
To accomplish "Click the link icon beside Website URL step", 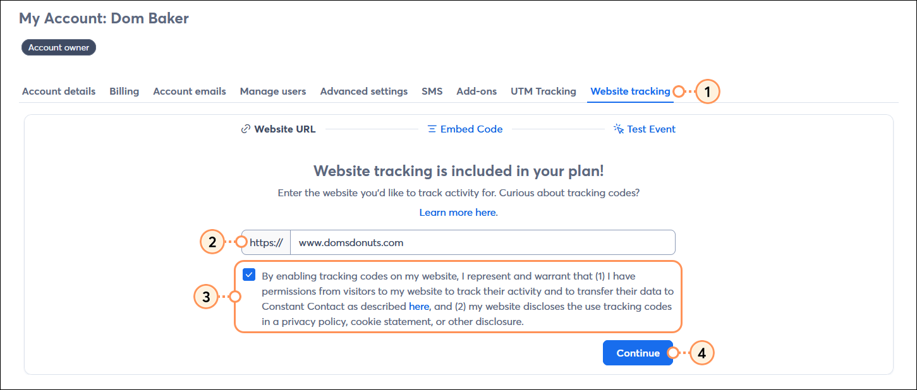I will point(245,129).
